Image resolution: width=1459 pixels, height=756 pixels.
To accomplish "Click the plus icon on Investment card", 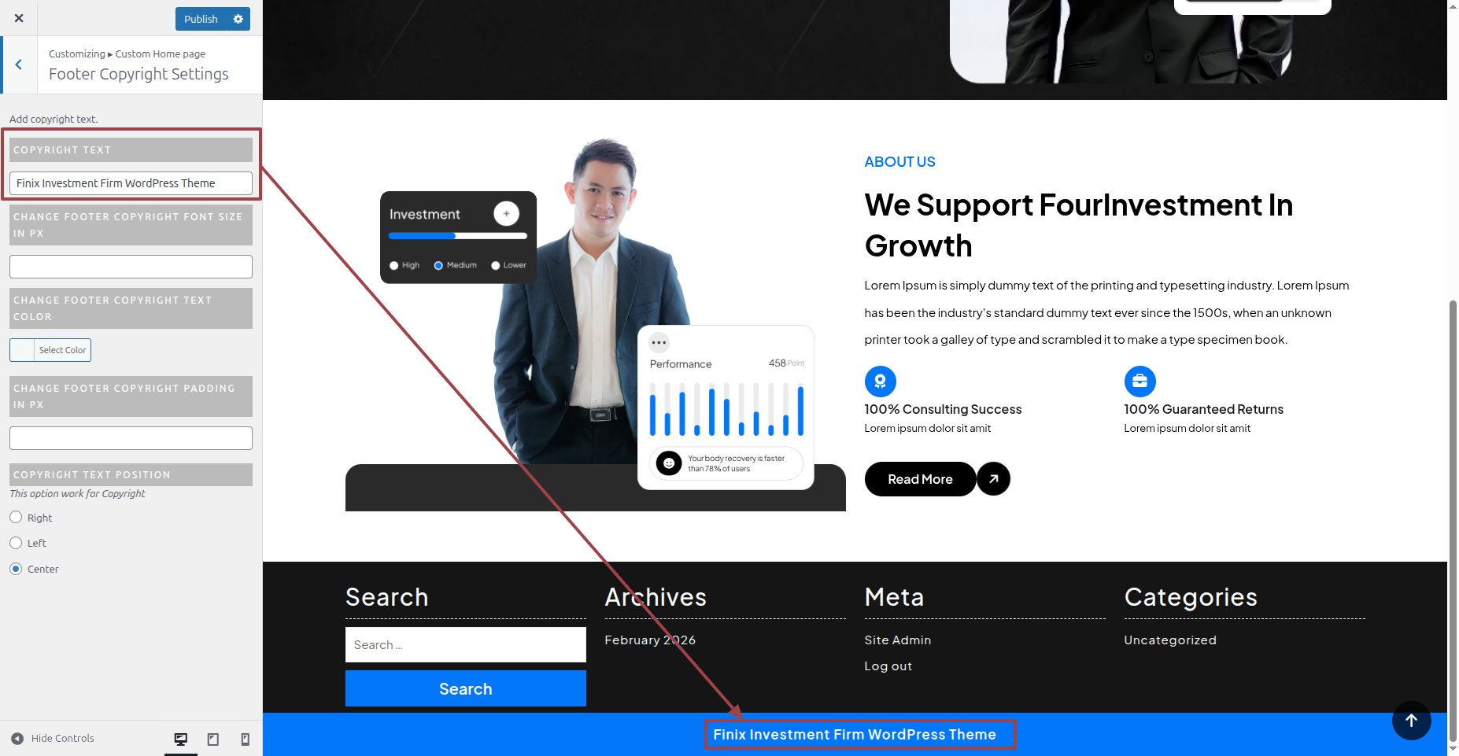I will pos(507,213).
